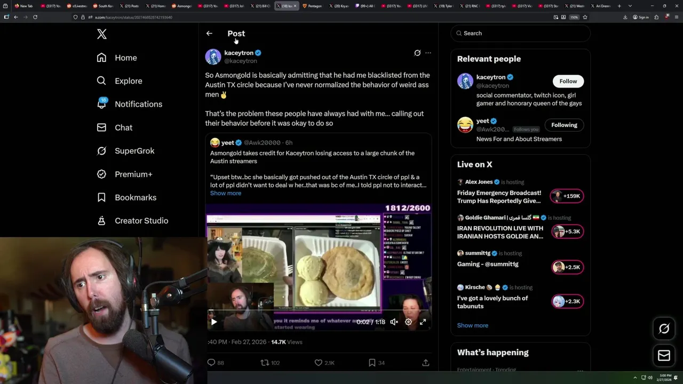Open the browser Downloads icon
The width and height of the screenshot is (683, 384).
pos(625,17)
